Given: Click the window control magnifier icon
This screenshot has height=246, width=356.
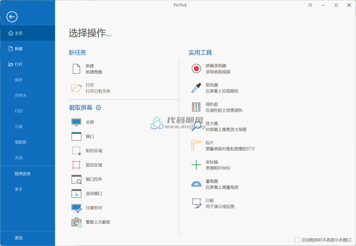Looking at the screenshot, I should (x=76, y=179).
